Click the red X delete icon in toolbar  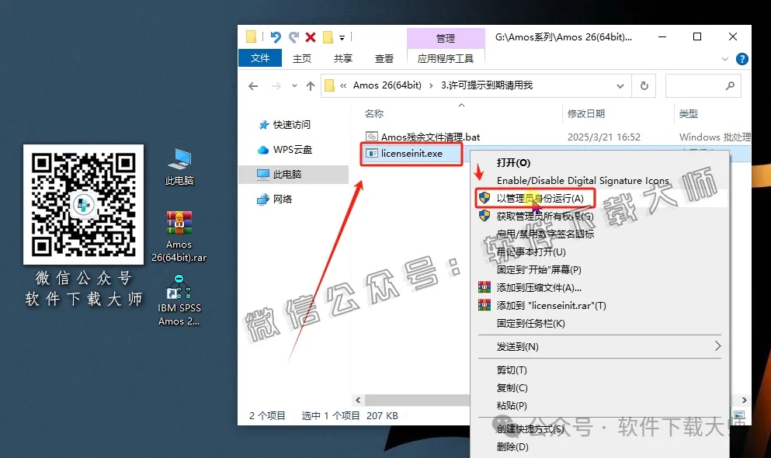[x=309, y=36]
